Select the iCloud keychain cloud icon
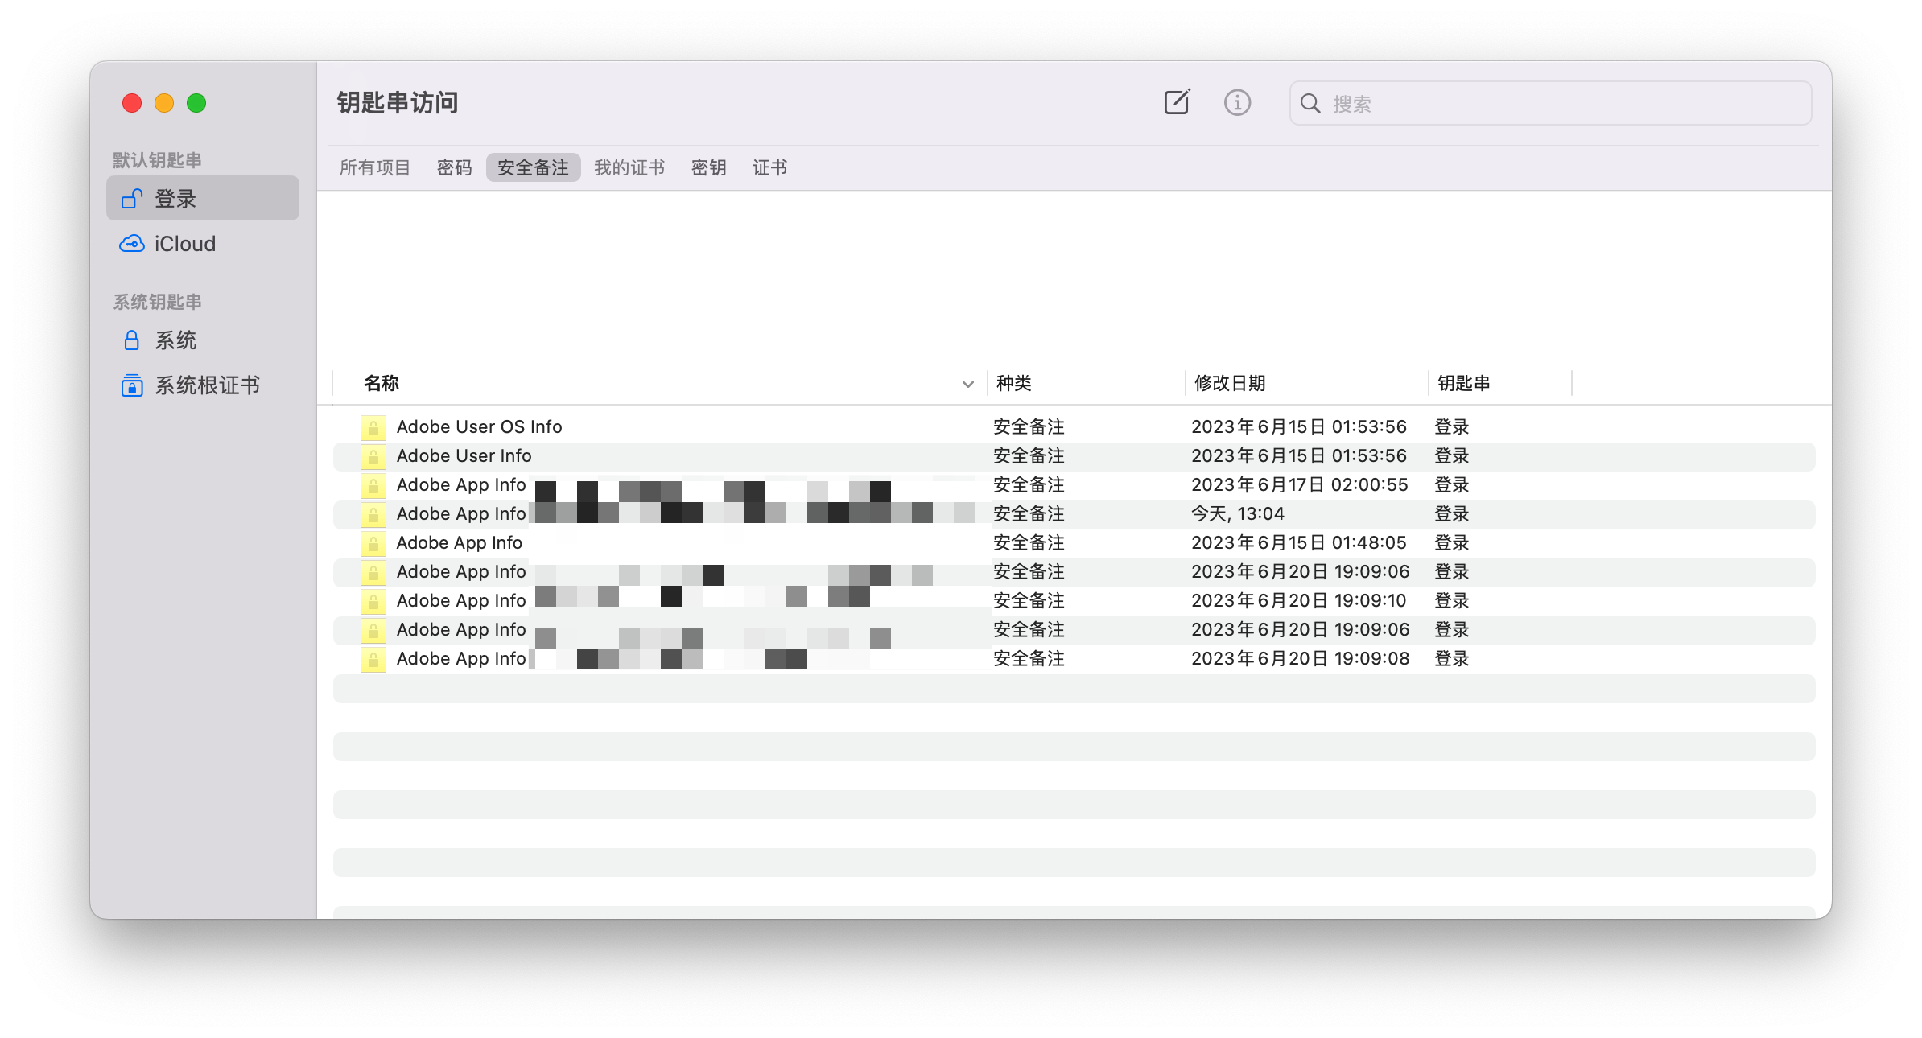 [133, 243]
